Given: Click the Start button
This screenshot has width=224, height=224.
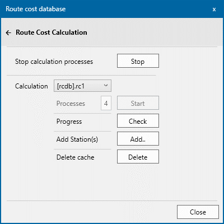Looking at the screenshot, I should 138,103.
